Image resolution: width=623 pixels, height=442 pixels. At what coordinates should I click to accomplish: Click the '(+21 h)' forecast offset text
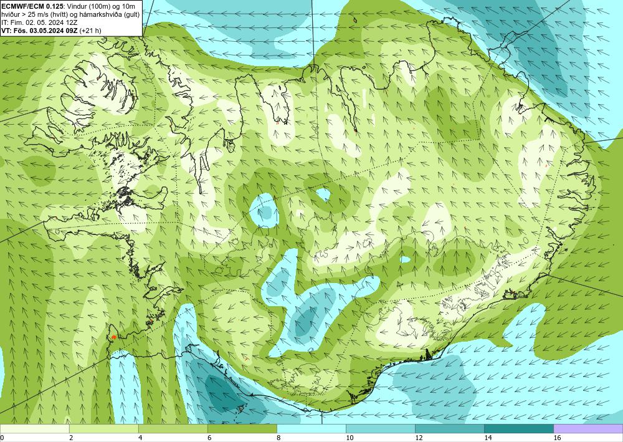[90, 30]
